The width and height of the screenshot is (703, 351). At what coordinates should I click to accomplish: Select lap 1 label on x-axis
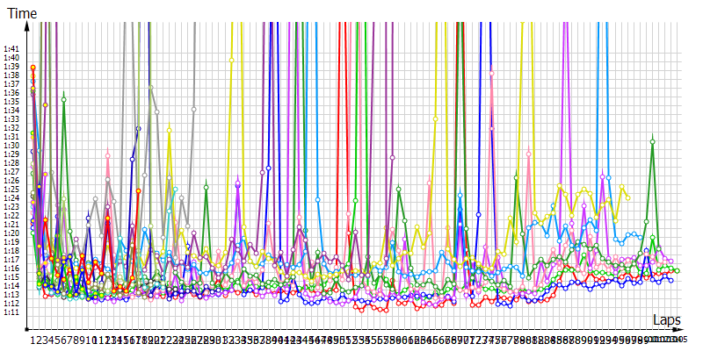coord(33,340)
